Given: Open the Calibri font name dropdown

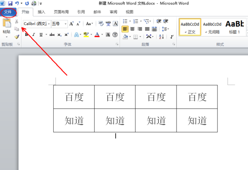Looking at the screenshot, I should coord(49,24).
